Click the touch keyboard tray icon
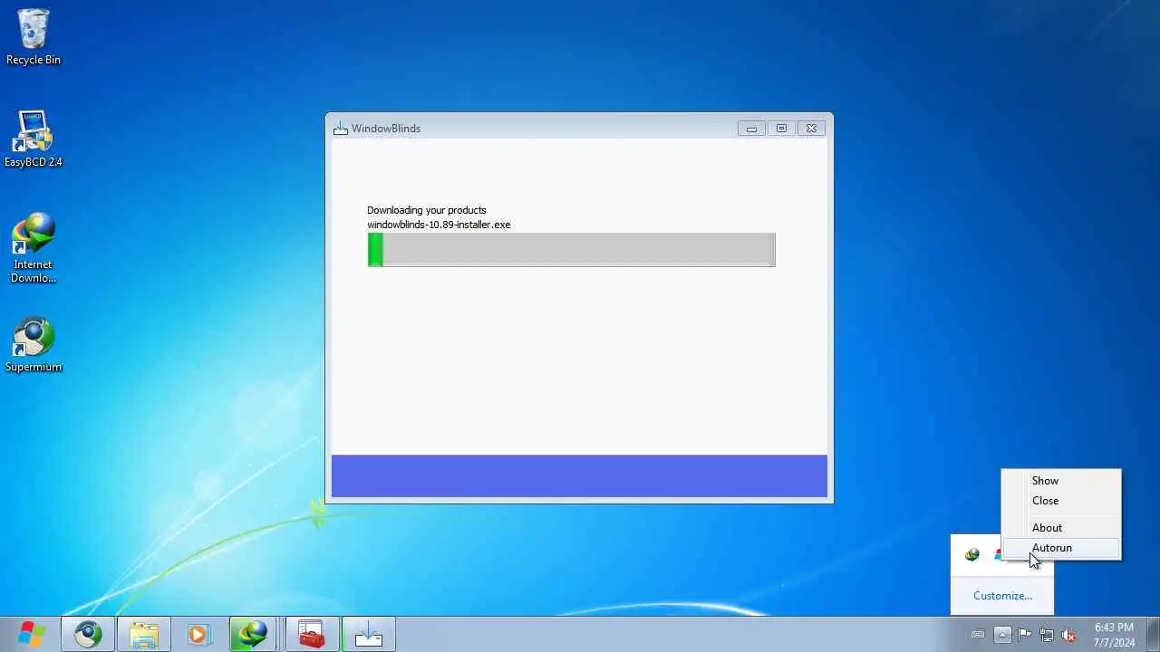1160x652 pixels. click(977, 635)
